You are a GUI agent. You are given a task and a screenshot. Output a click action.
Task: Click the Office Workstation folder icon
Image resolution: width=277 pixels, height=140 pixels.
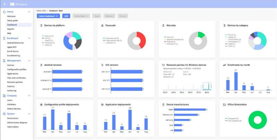click(225, 104)
